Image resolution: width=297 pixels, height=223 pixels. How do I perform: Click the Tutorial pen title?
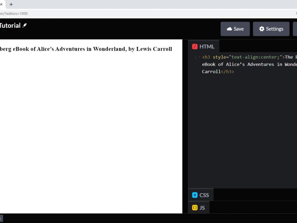tap(10, 26)
